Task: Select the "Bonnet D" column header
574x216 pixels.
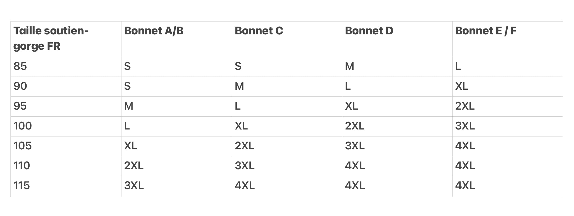Action: coord(369,31)
